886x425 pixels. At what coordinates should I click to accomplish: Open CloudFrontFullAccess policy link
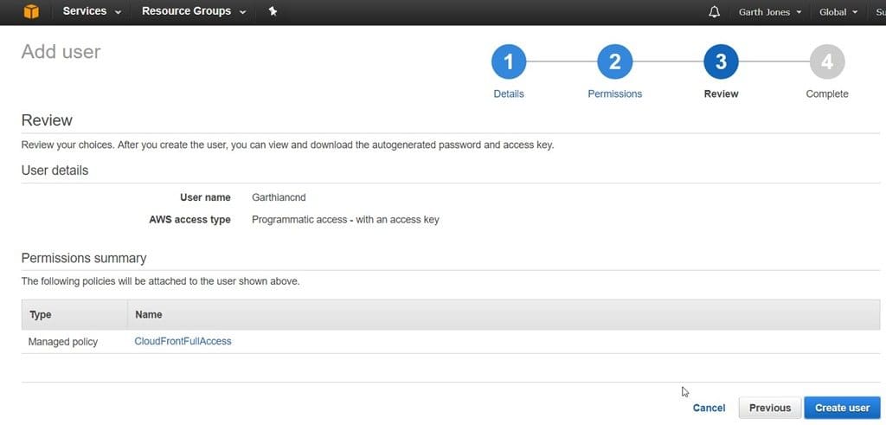[183, 341]
